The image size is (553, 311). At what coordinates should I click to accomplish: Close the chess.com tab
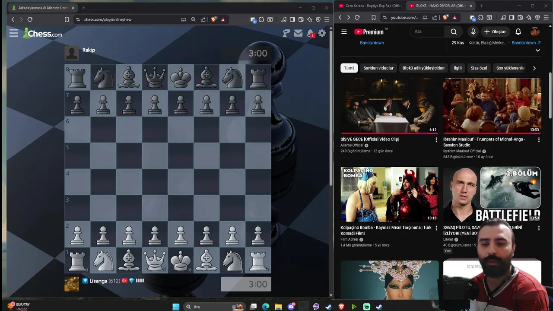point(73,8)
